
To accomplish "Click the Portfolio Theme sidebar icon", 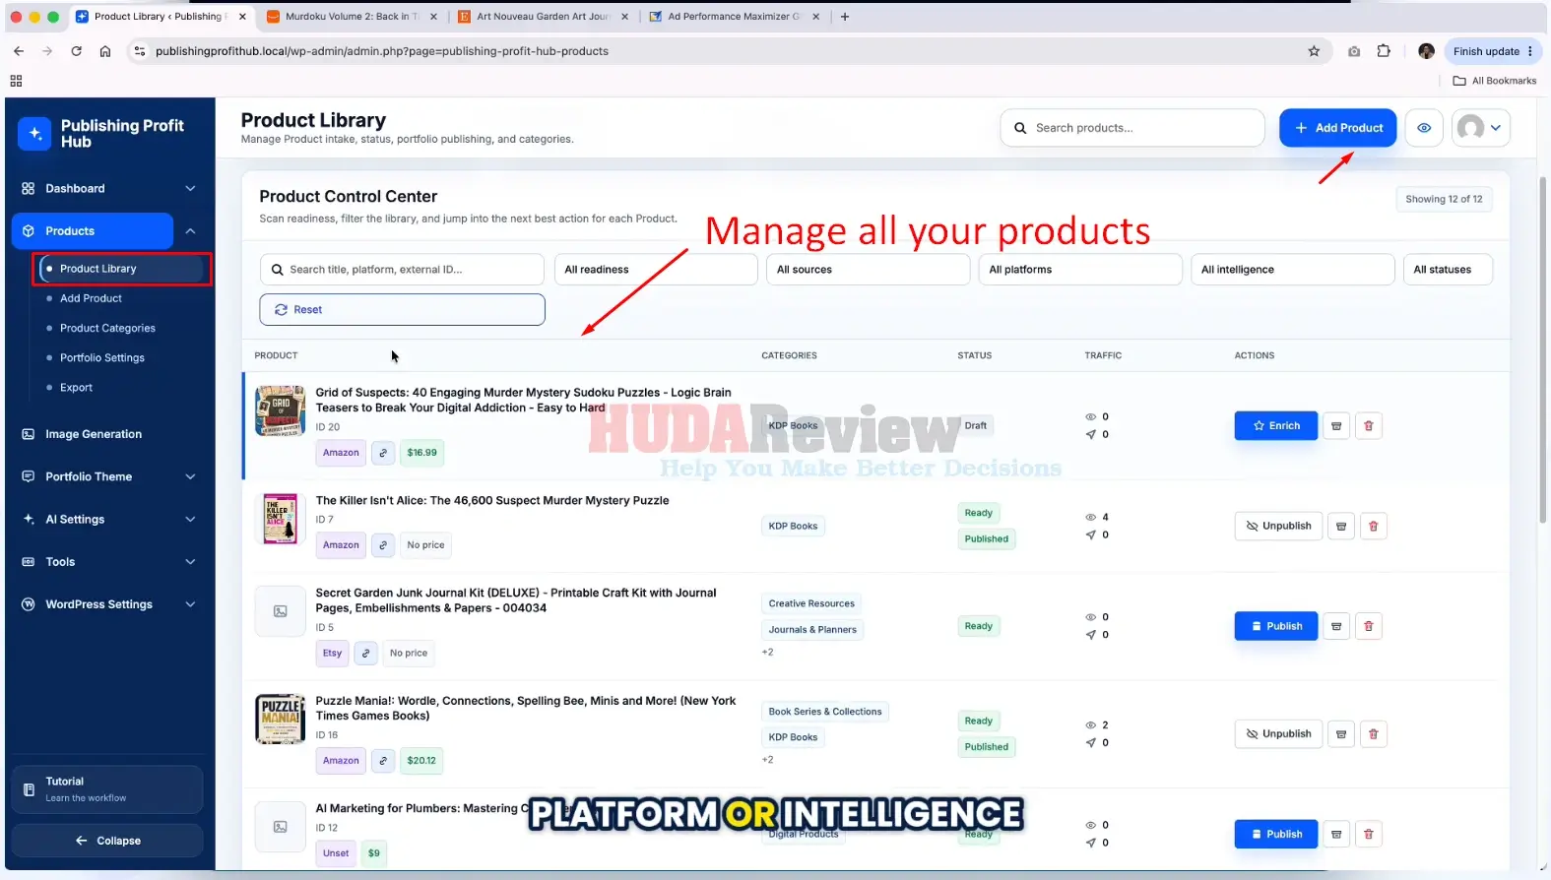I will pyautogui.click(x=29, y=476).
